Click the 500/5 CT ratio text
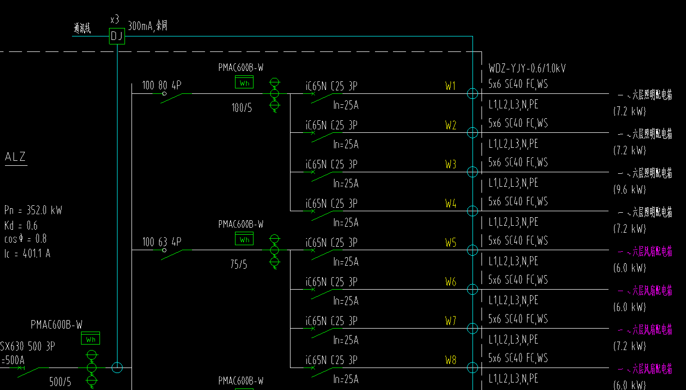 60,383
